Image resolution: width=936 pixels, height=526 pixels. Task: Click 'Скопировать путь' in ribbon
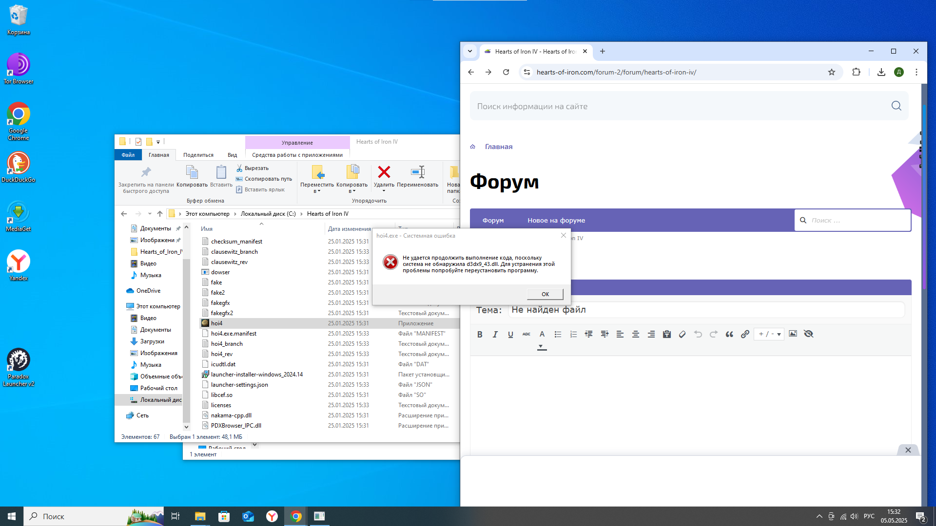click(264, 179)
